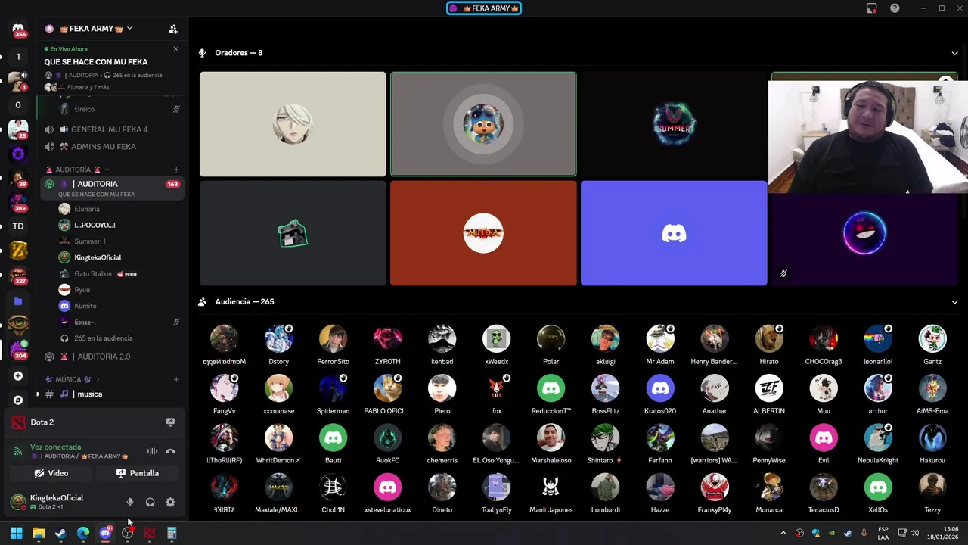968x545 pixels.
Task: Collapse the Oradores section
Action: click(954, 53)
